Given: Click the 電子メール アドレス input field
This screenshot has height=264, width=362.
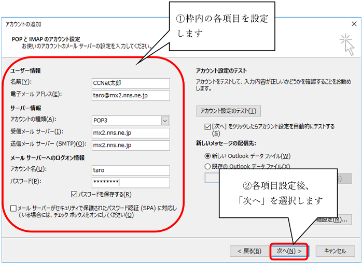Looking at the screenshot, I should (130, 95).
